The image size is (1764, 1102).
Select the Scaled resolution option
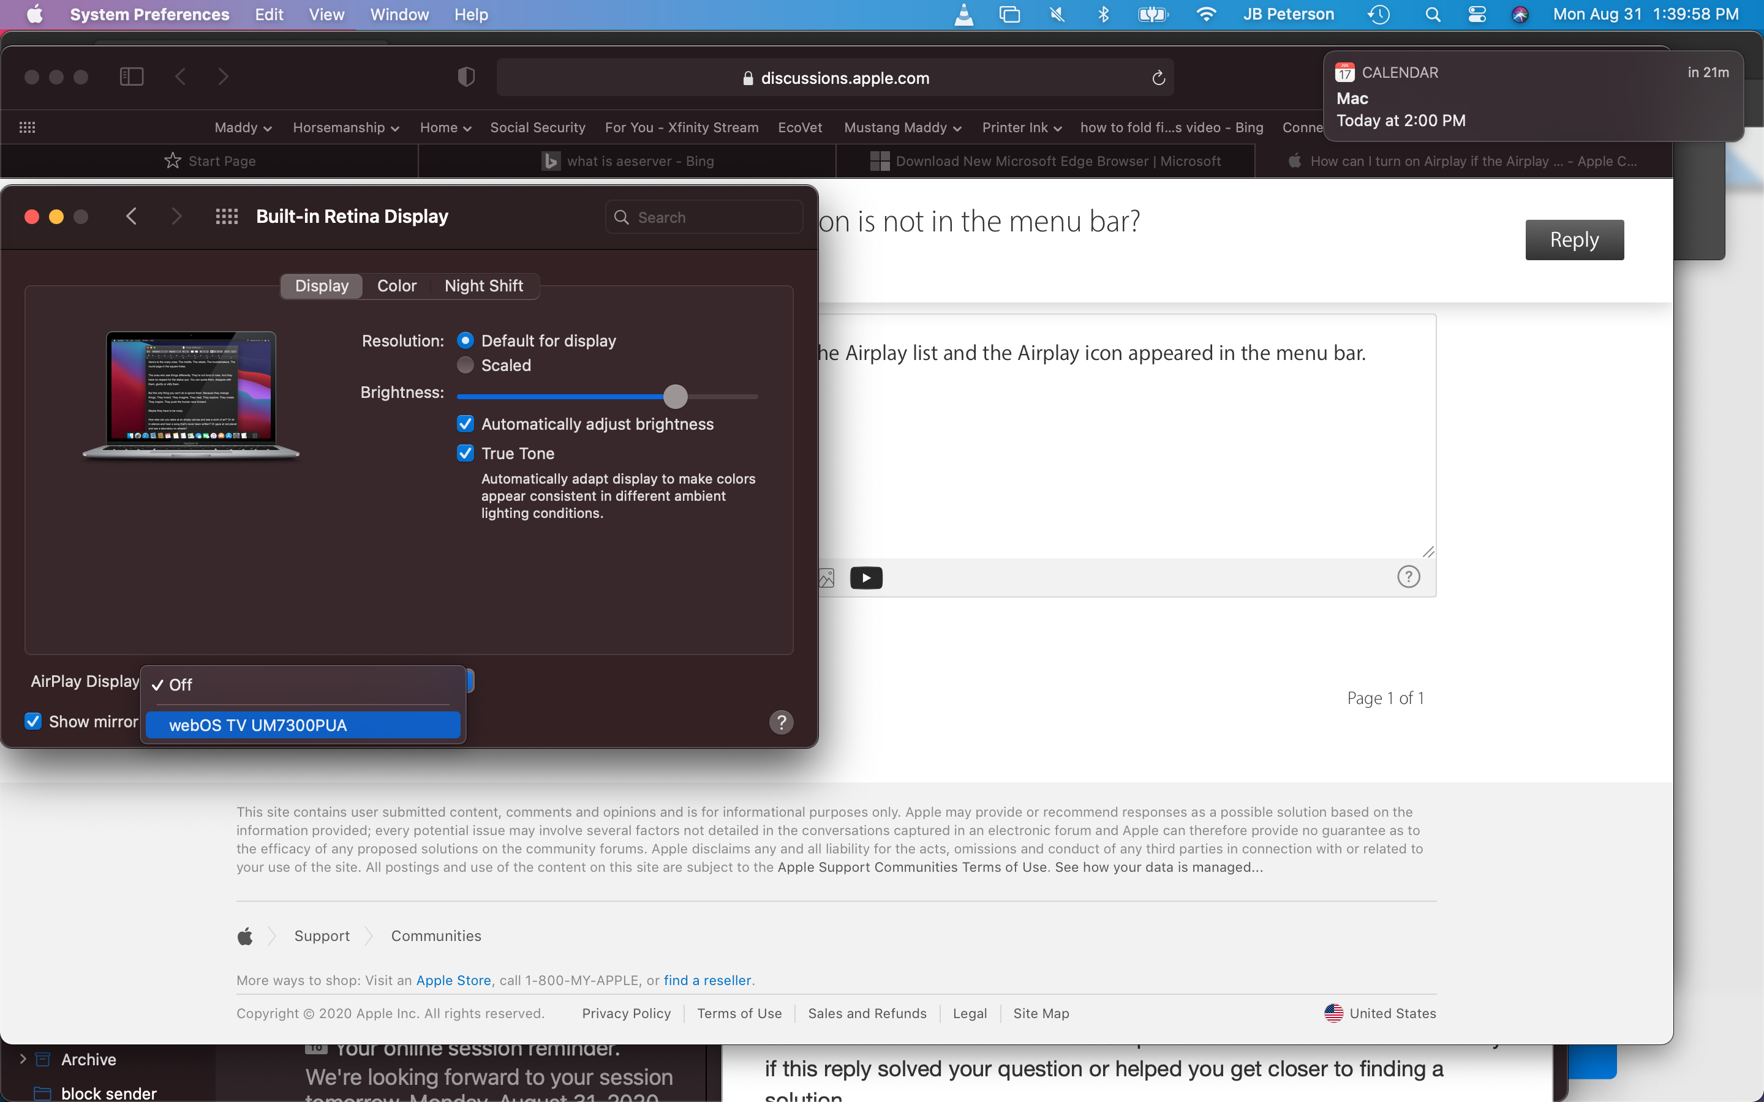click(465, 365)
